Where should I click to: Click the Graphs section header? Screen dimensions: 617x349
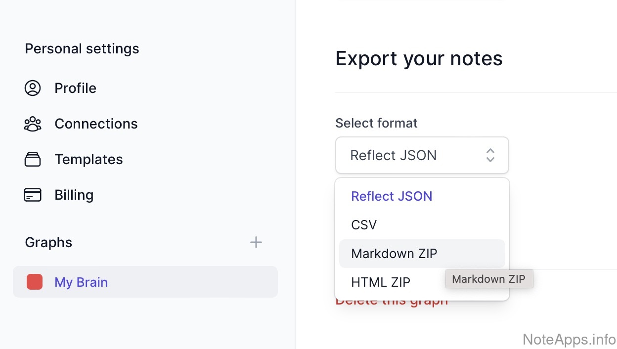[x=48, y=242]
